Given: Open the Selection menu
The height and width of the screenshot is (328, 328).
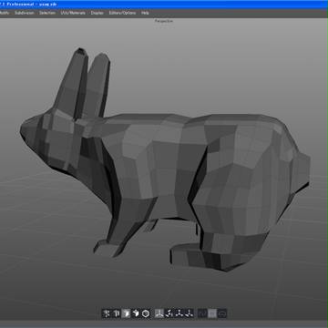Looking at the screenshot, I should [x=47, y=13].
